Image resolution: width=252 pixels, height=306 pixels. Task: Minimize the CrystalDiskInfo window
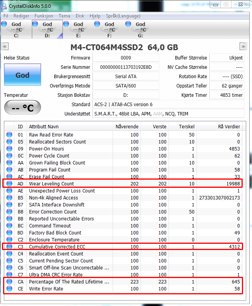point(216,5)
